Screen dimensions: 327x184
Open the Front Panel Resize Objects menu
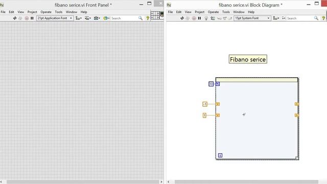point(97,18)
